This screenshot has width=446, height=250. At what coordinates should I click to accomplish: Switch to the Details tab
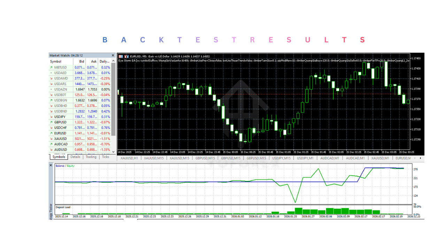click(x=75, y=157)
